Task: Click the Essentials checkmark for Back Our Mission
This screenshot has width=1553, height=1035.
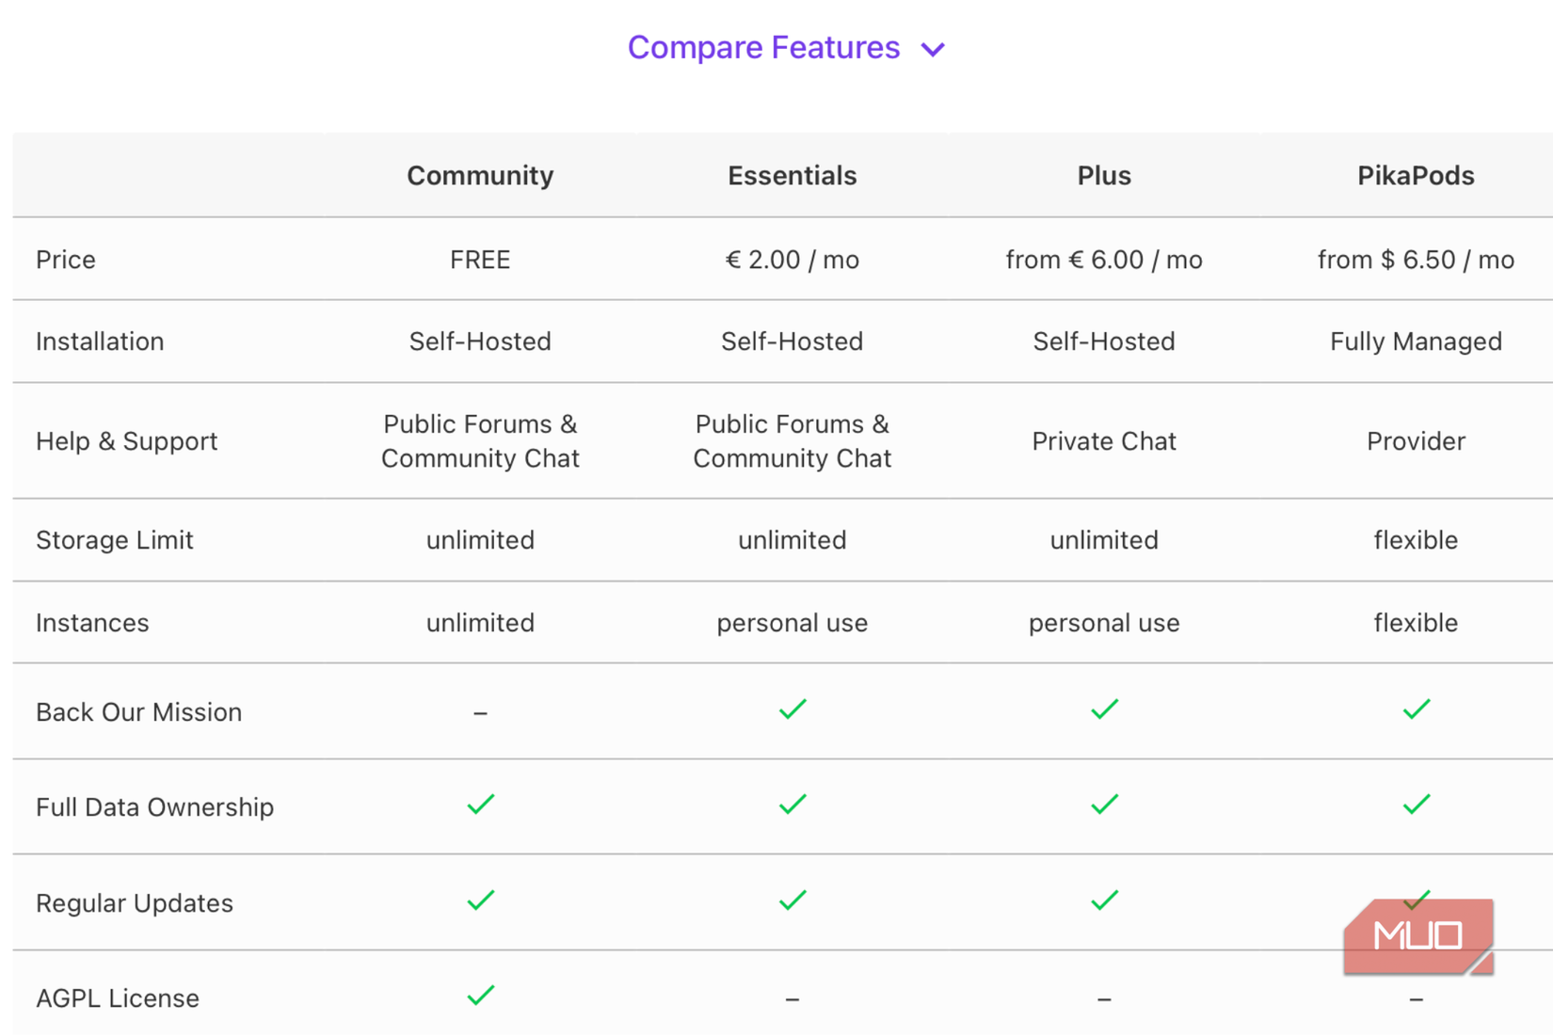Action: pyautogui.click(x=793, y=709)
